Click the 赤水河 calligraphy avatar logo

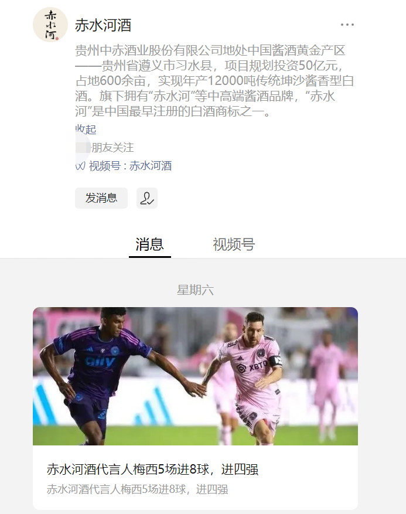pos(50,25)
